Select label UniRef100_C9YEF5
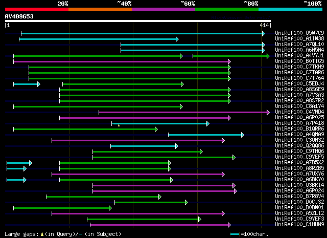This screenshot has width=327, height=238. coord(299,157)
